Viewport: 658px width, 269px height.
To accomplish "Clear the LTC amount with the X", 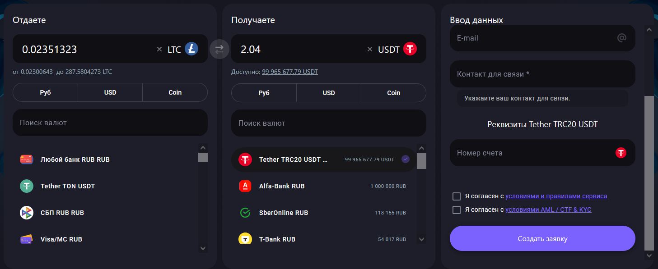I will (x=159, y=50).
